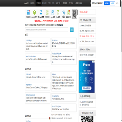Screen dimensions: 122x122
Task: Click the blue trash-bin style tool icon
Action: pos(64,13)
